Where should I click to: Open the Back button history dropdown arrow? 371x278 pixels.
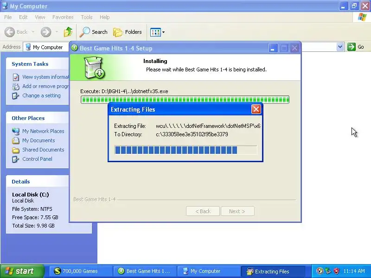click(33, 32)
